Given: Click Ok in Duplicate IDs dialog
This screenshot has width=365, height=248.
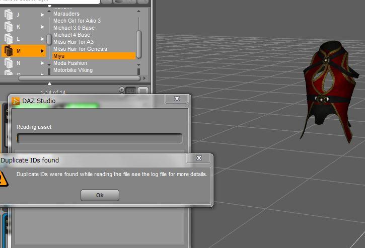Looking at the screenshot, I should coord(100,195).
